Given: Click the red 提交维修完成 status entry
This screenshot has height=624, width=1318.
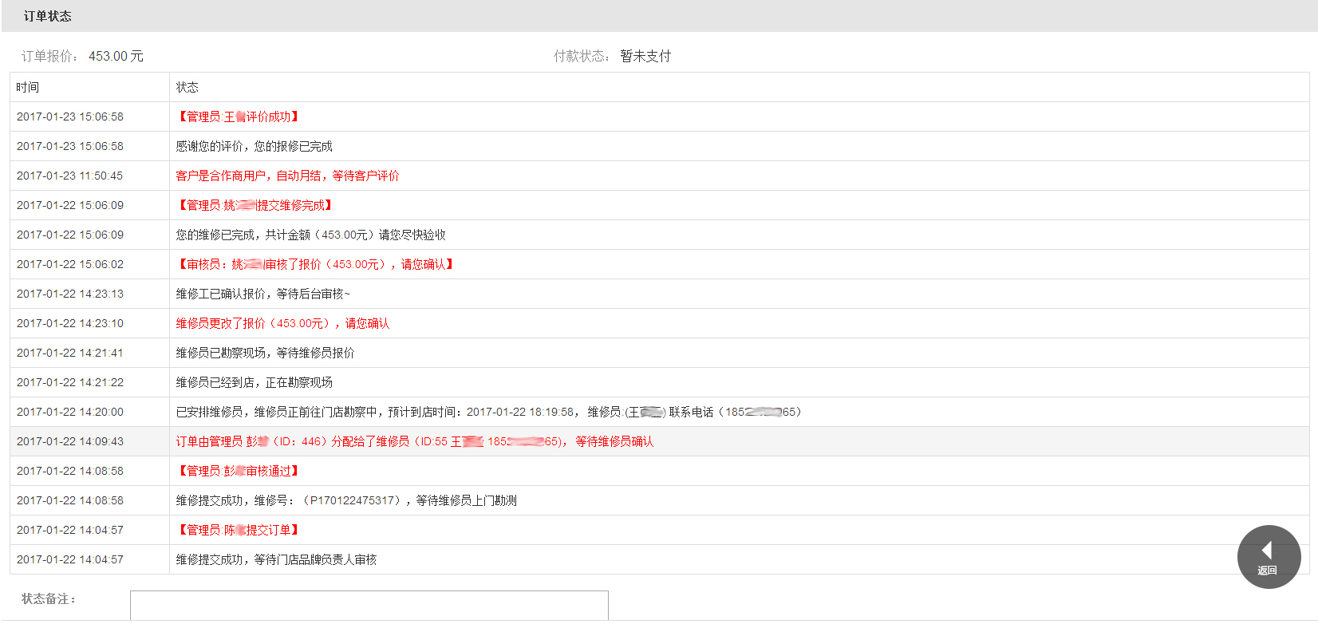Looking at the screenshot, I should point(255,205).
